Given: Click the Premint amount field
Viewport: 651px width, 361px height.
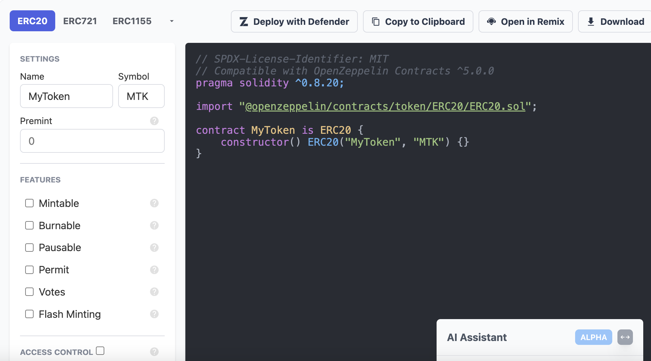Looking at the screenshot, I should click(x=92, y=141).
